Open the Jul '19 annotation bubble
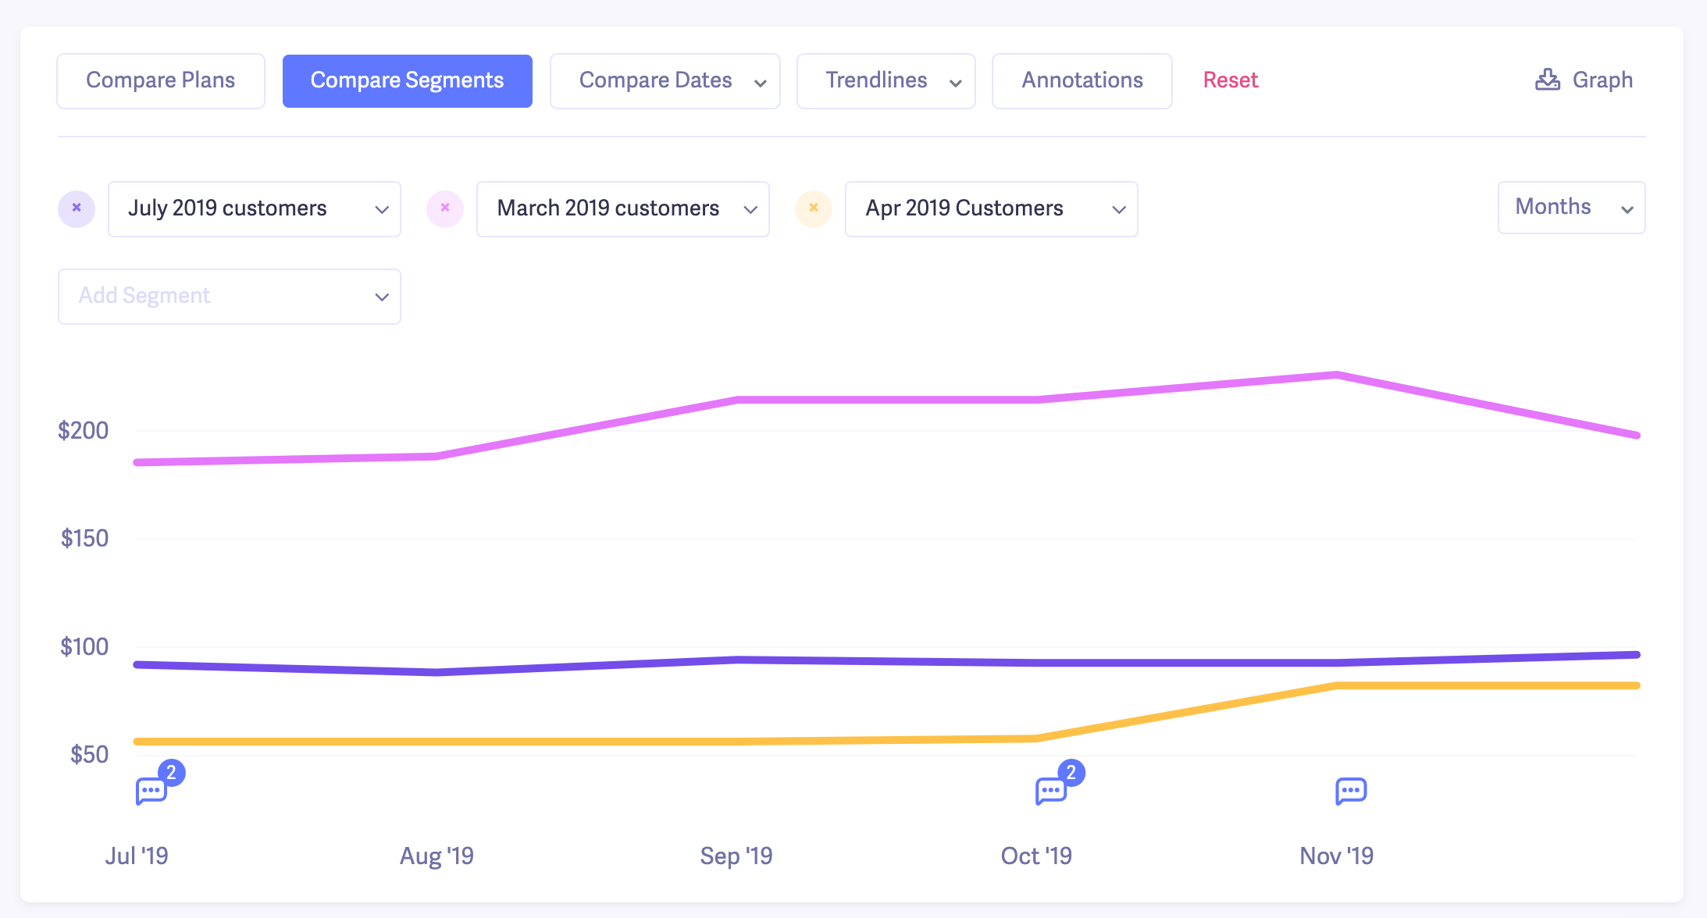The width and height of the screenshot is (1707, 918). click(x=151, y=790)
